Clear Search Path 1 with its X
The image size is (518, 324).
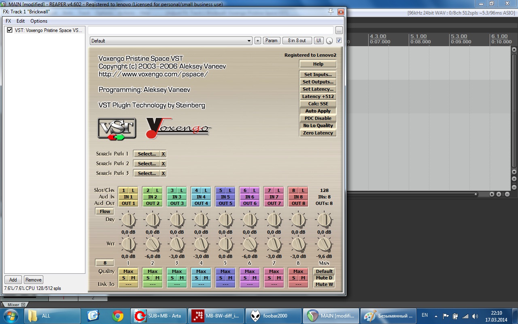coord(163,154)
